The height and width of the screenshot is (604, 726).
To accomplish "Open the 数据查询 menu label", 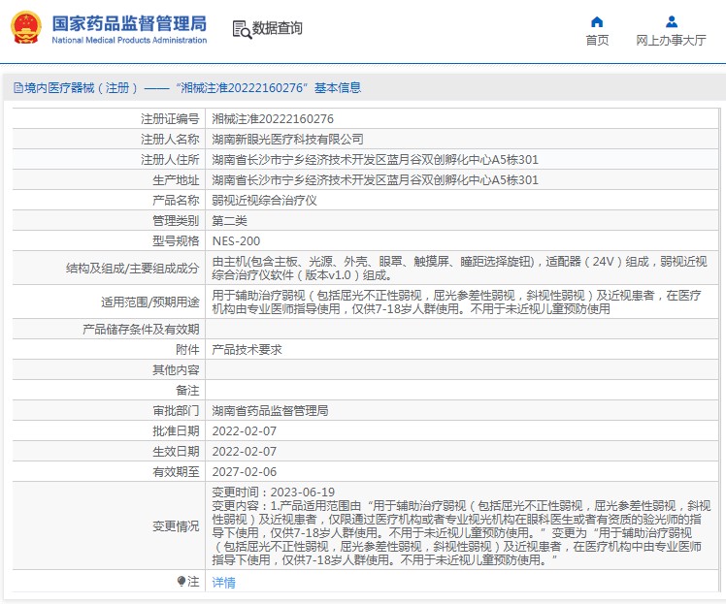I will [x=278, y=29].
